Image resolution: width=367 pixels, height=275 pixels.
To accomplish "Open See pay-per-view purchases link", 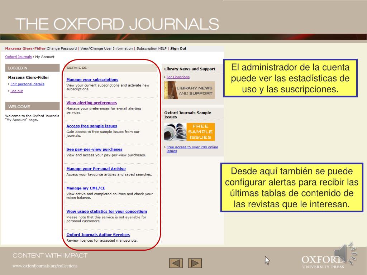I will [94, 149].
